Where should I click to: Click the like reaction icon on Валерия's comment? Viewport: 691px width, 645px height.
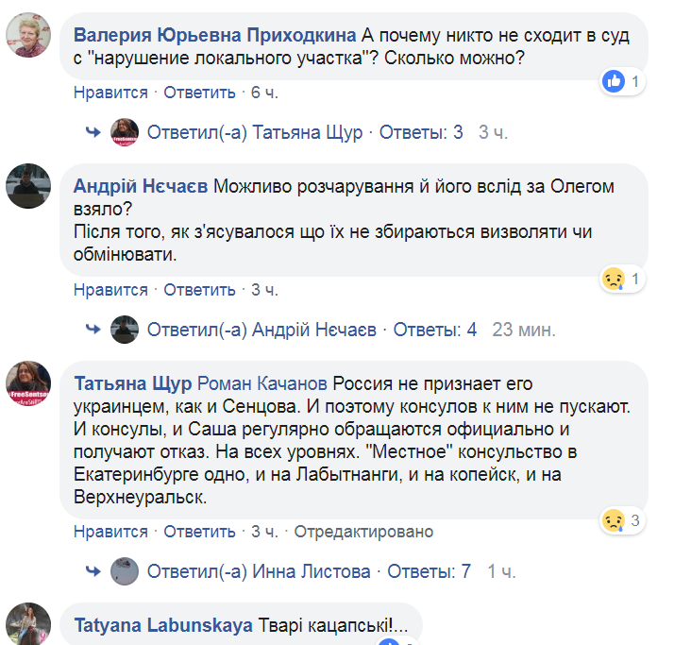click(615, 82)
